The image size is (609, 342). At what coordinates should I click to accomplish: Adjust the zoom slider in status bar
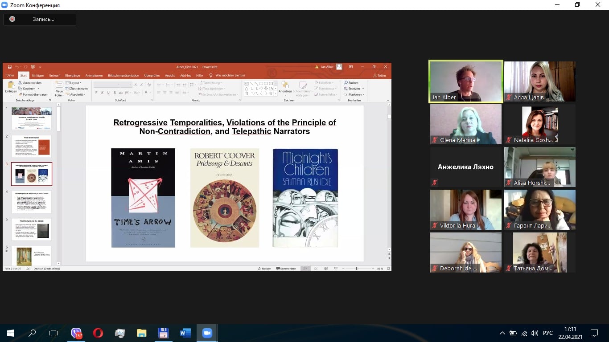356,269
